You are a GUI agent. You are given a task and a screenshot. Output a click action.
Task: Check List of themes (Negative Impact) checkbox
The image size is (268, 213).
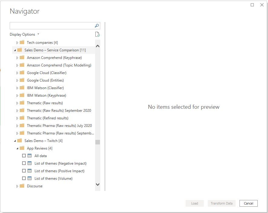[24, 163]
